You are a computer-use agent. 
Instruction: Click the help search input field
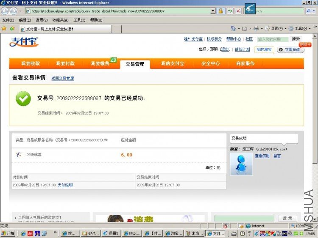(272, 39)
